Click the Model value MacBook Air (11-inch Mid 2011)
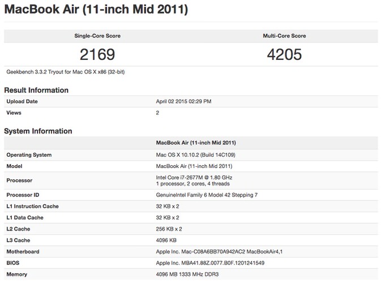The height and width of the screenshot is (285, 385). 194,166
